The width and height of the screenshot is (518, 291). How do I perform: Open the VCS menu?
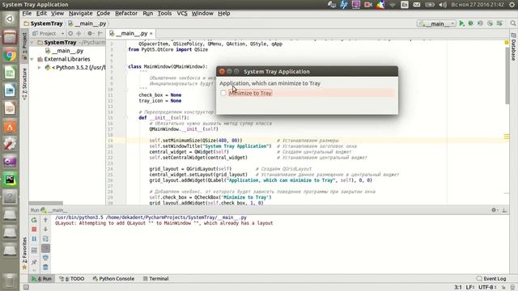(182, 13)
